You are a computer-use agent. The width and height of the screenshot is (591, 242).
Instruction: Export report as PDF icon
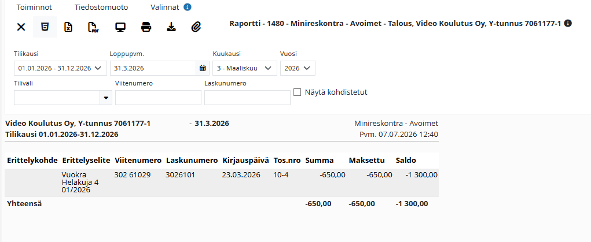93,27
